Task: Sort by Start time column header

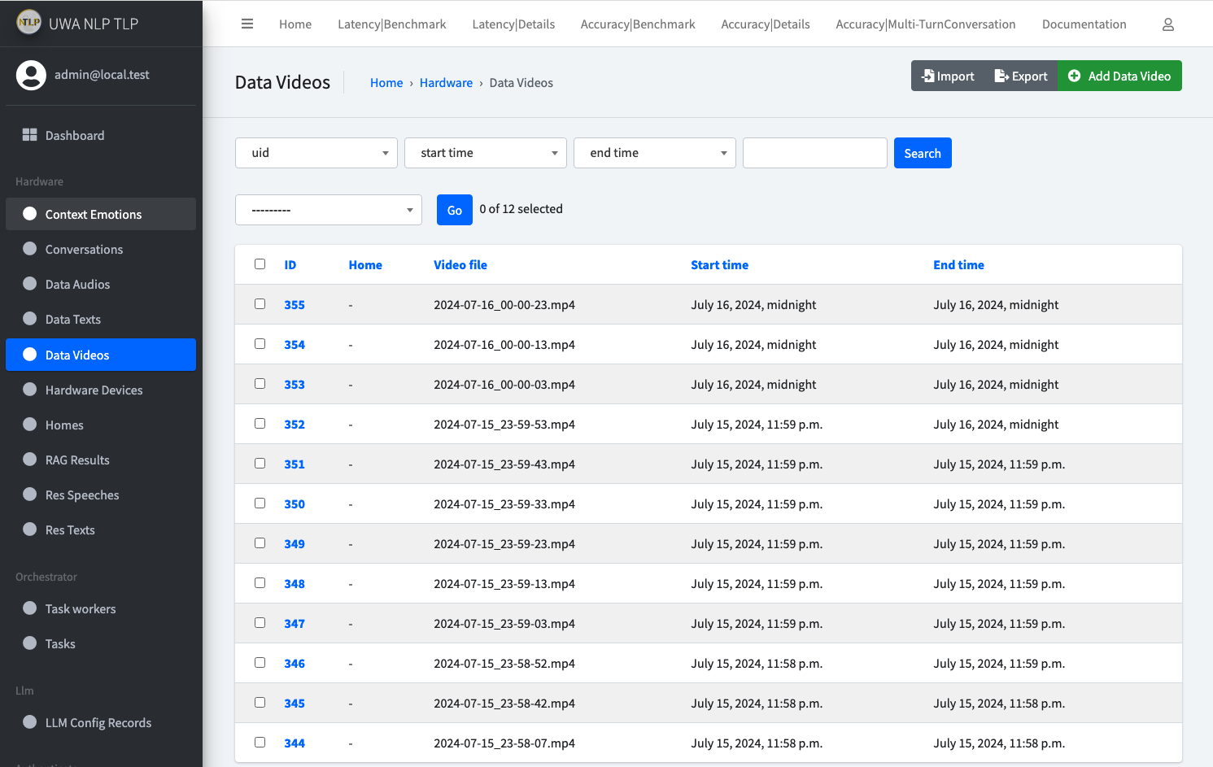Action: click(x=719, y=265)
